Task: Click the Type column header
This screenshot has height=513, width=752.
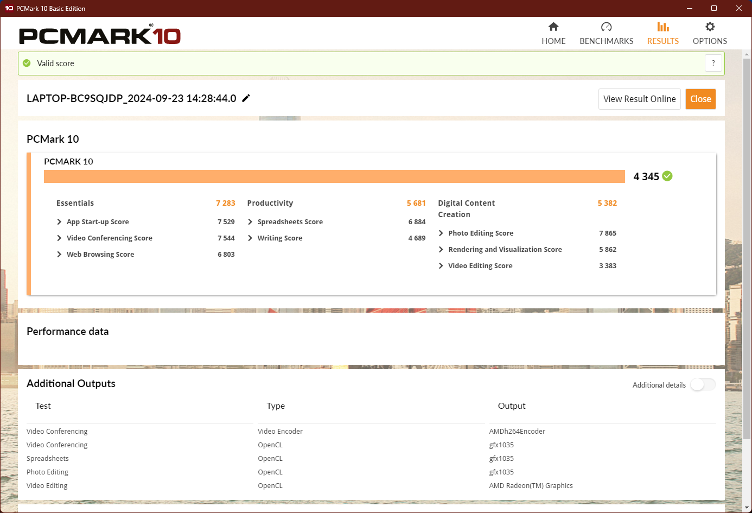Action: pos(276,406)
